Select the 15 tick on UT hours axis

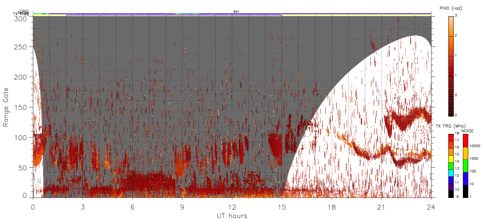coord(282,207)
